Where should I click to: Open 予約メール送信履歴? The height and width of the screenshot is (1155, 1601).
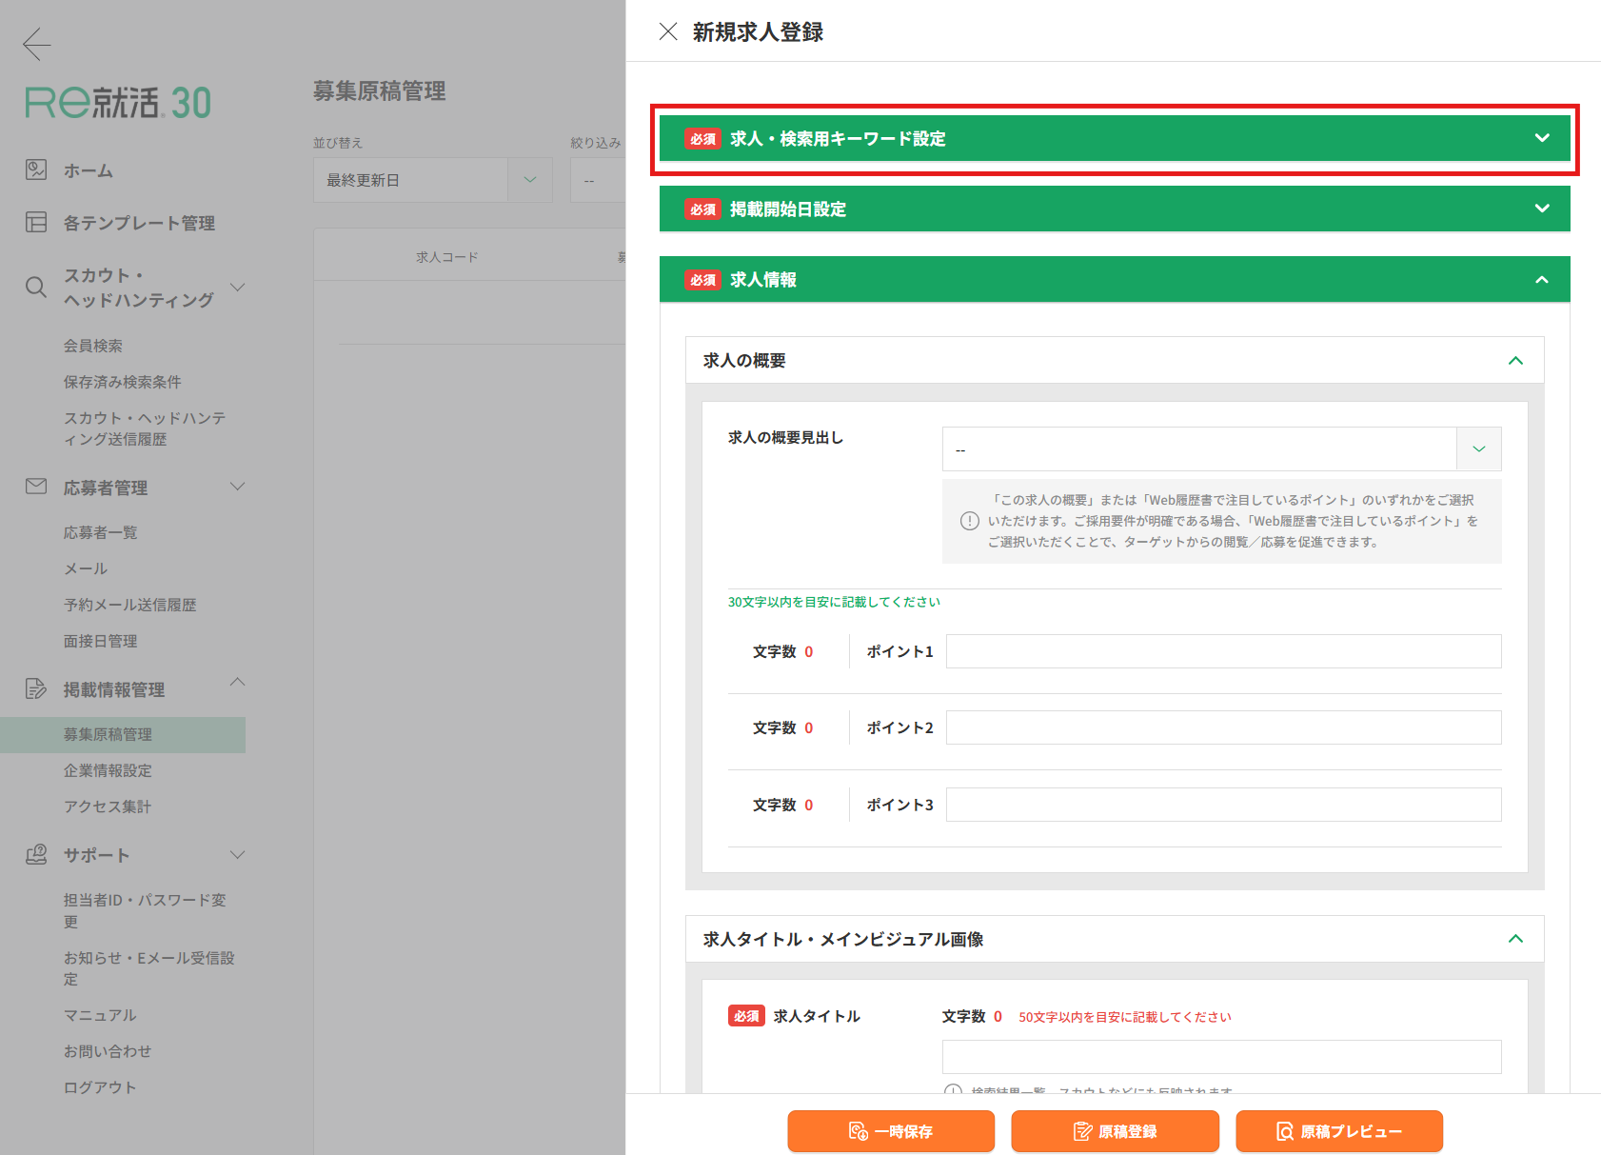click(129, 605)
